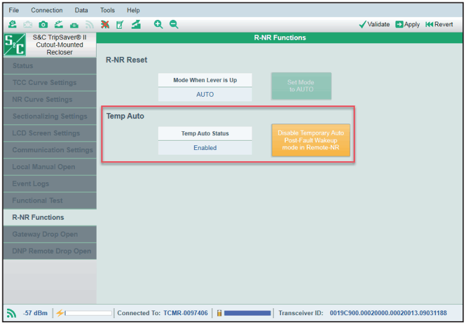
Task: Open Event Logs in sidebar
Action: [x=50, y=184]
